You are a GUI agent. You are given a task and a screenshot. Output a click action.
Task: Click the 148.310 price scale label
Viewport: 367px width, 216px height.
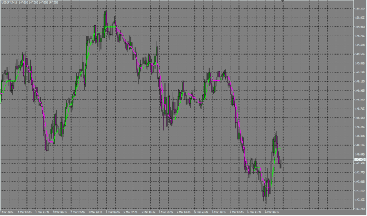coord(360,136)
